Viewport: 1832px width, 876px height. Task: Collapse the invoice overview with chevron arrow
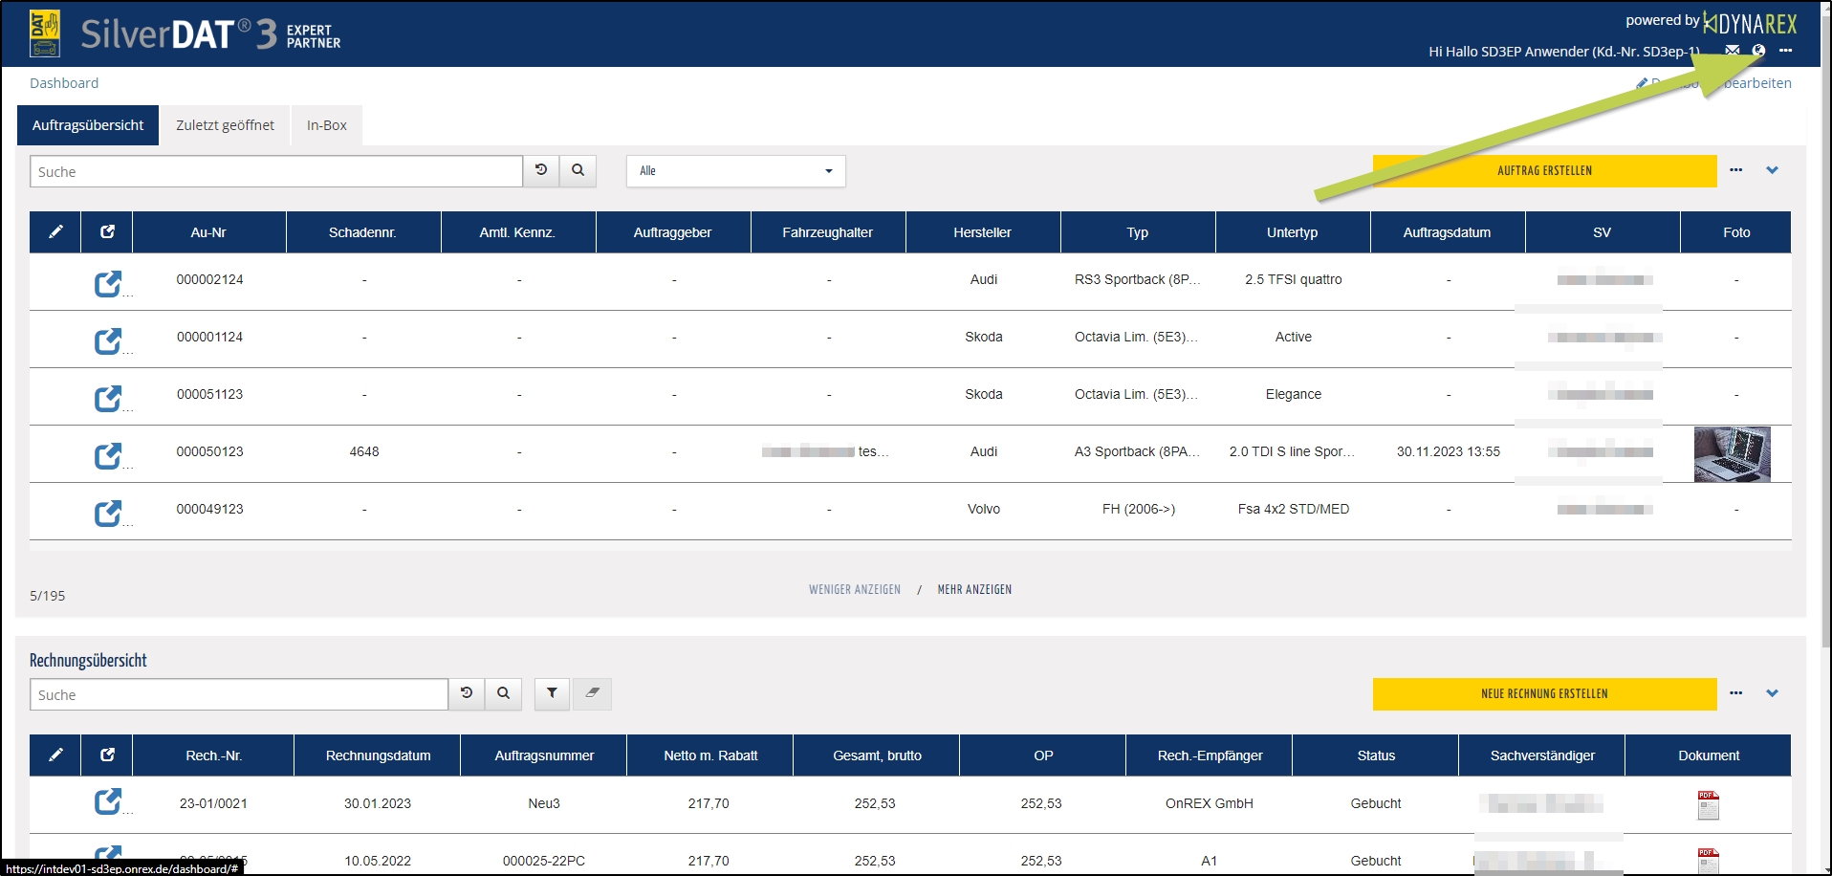[1772, 693]
